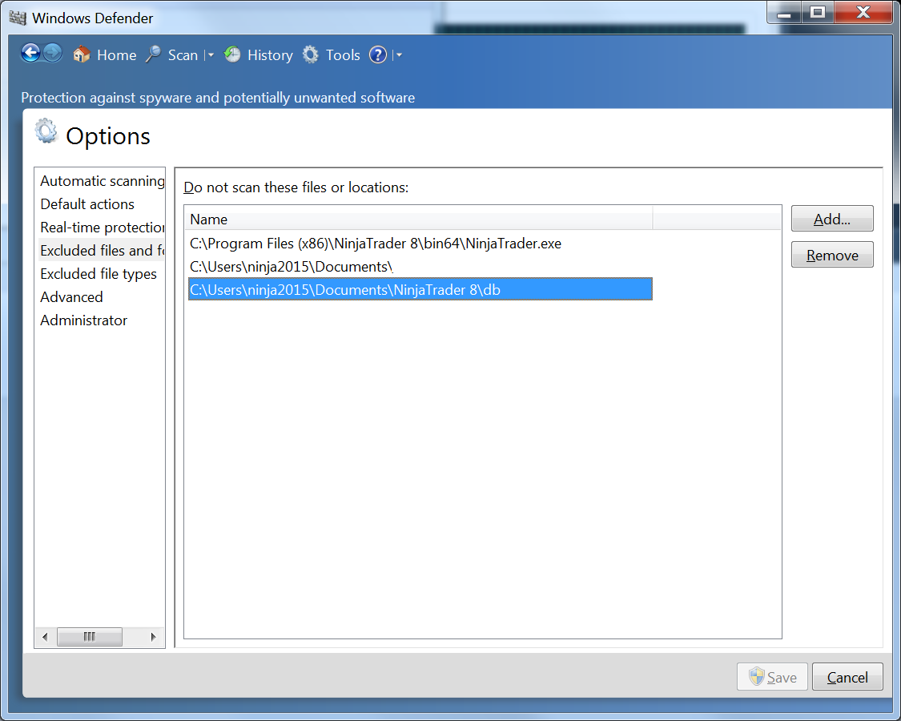Click the Help question mark icon
The image size is (901, 721).
[377, 54]
